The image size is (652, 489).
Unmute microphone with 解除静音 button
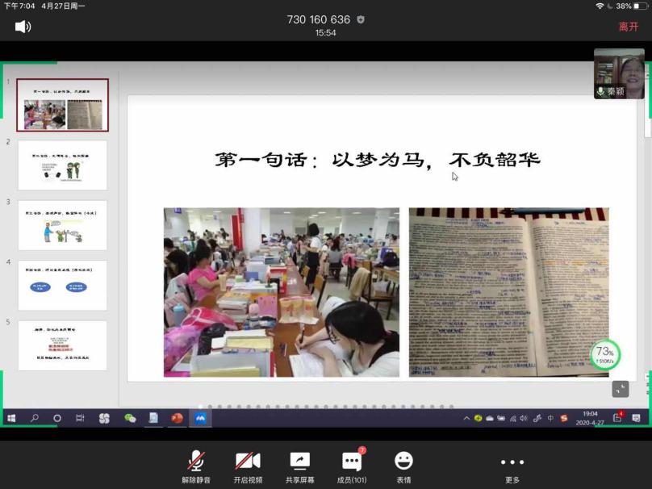pyautogui.click(x=196, y=466)
